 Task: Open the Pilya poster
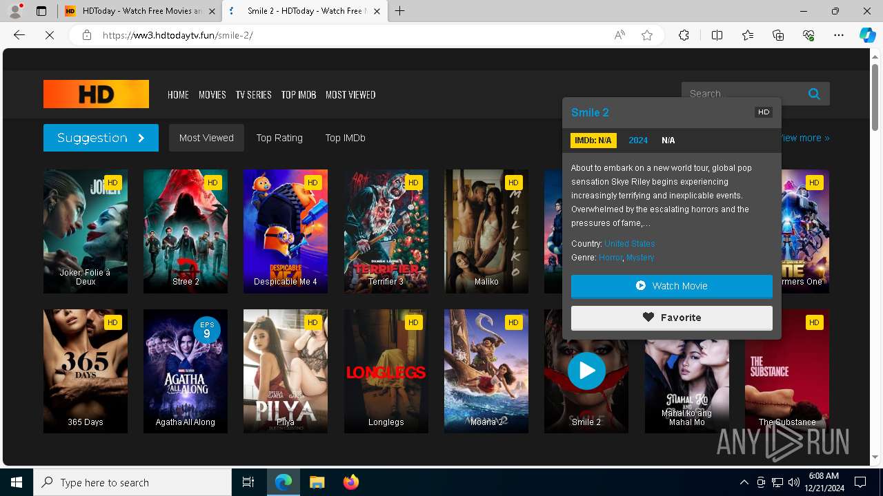coord(286,371)
